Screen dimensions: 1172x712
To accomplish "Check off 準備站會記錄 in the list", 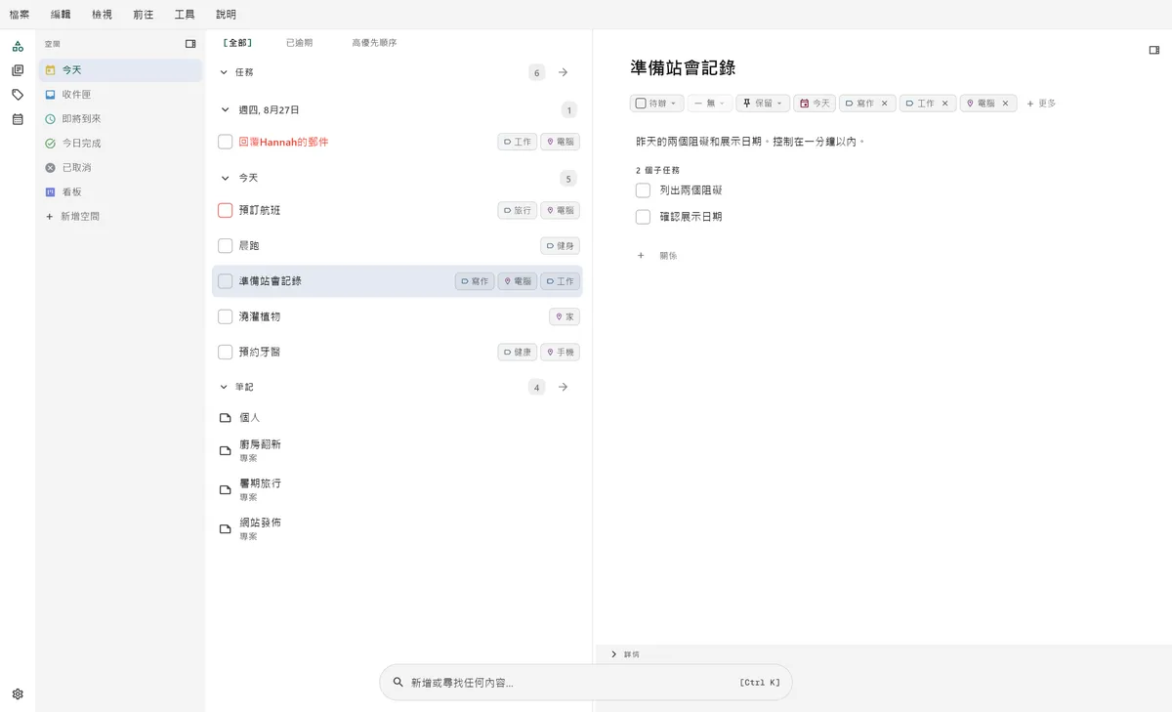I will 226,281.
